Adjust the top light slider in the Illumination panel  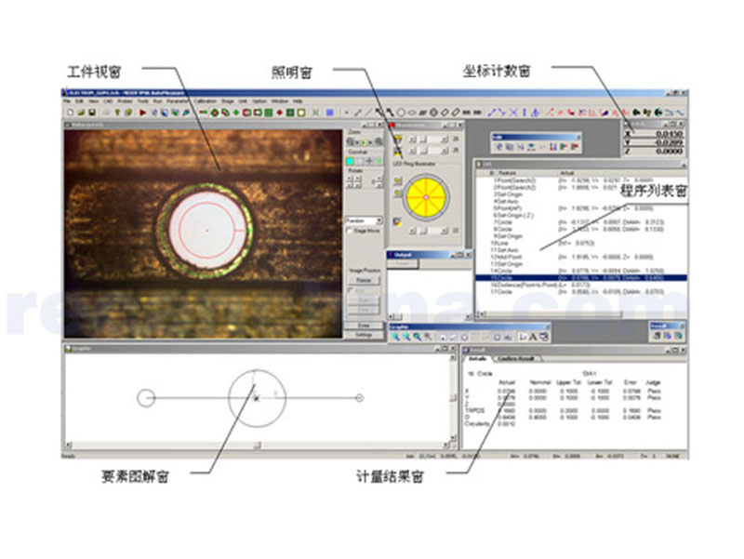[429, 140]
